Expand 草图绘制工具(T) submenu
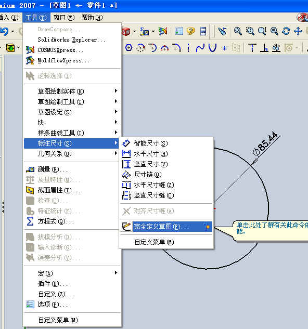Viewport: 308px width, 329px height. [72, 102]
